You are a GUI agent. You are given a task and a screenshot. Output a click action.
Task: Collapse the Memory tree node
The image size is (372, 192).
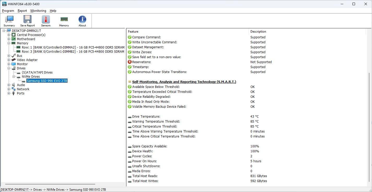point(9,43)
